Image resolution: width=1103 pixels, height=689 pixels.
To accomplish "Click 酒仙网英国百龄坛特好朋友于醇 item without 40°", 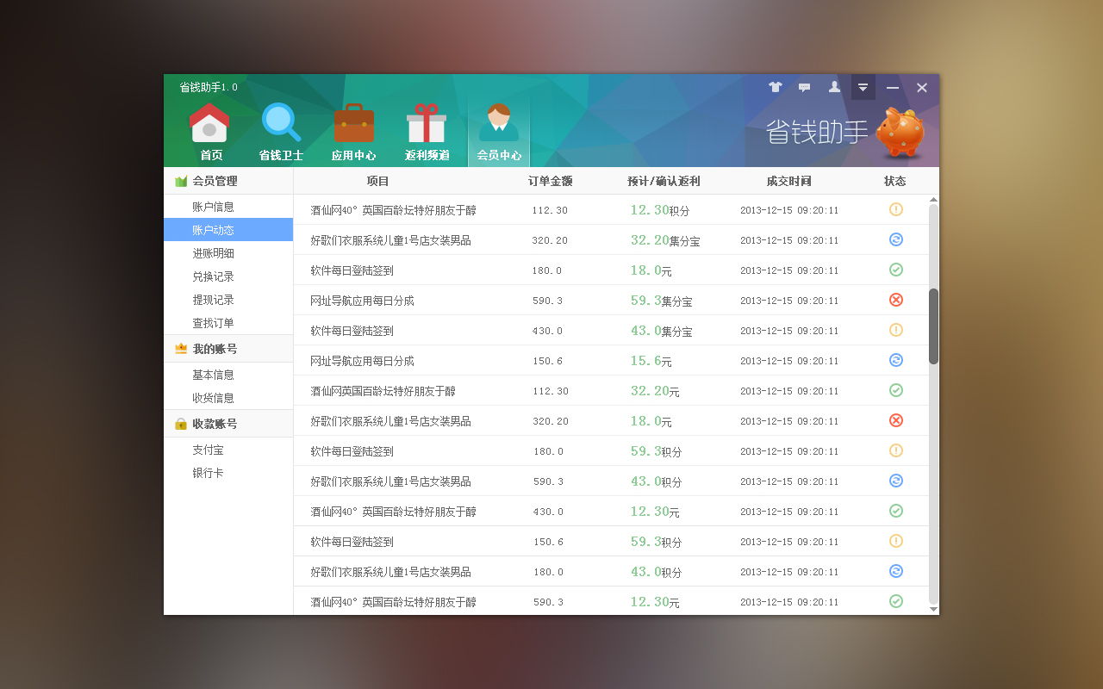I will (383, 391).
